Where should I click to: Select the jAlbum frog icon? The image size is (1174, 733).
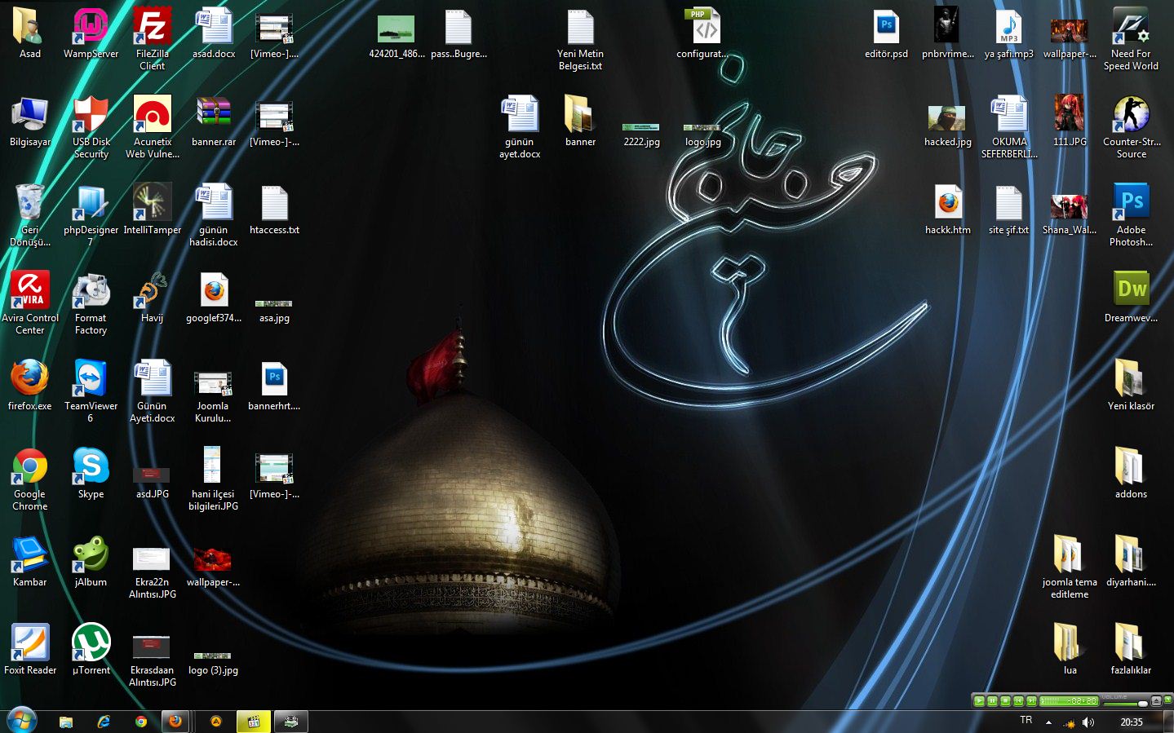pos(91,562)
